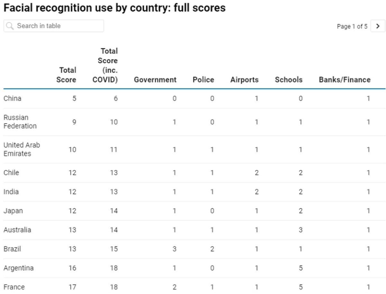Sort table by Schools column
Image resolution: width=386 pixels, height=294 pixels.
point(289,80)
